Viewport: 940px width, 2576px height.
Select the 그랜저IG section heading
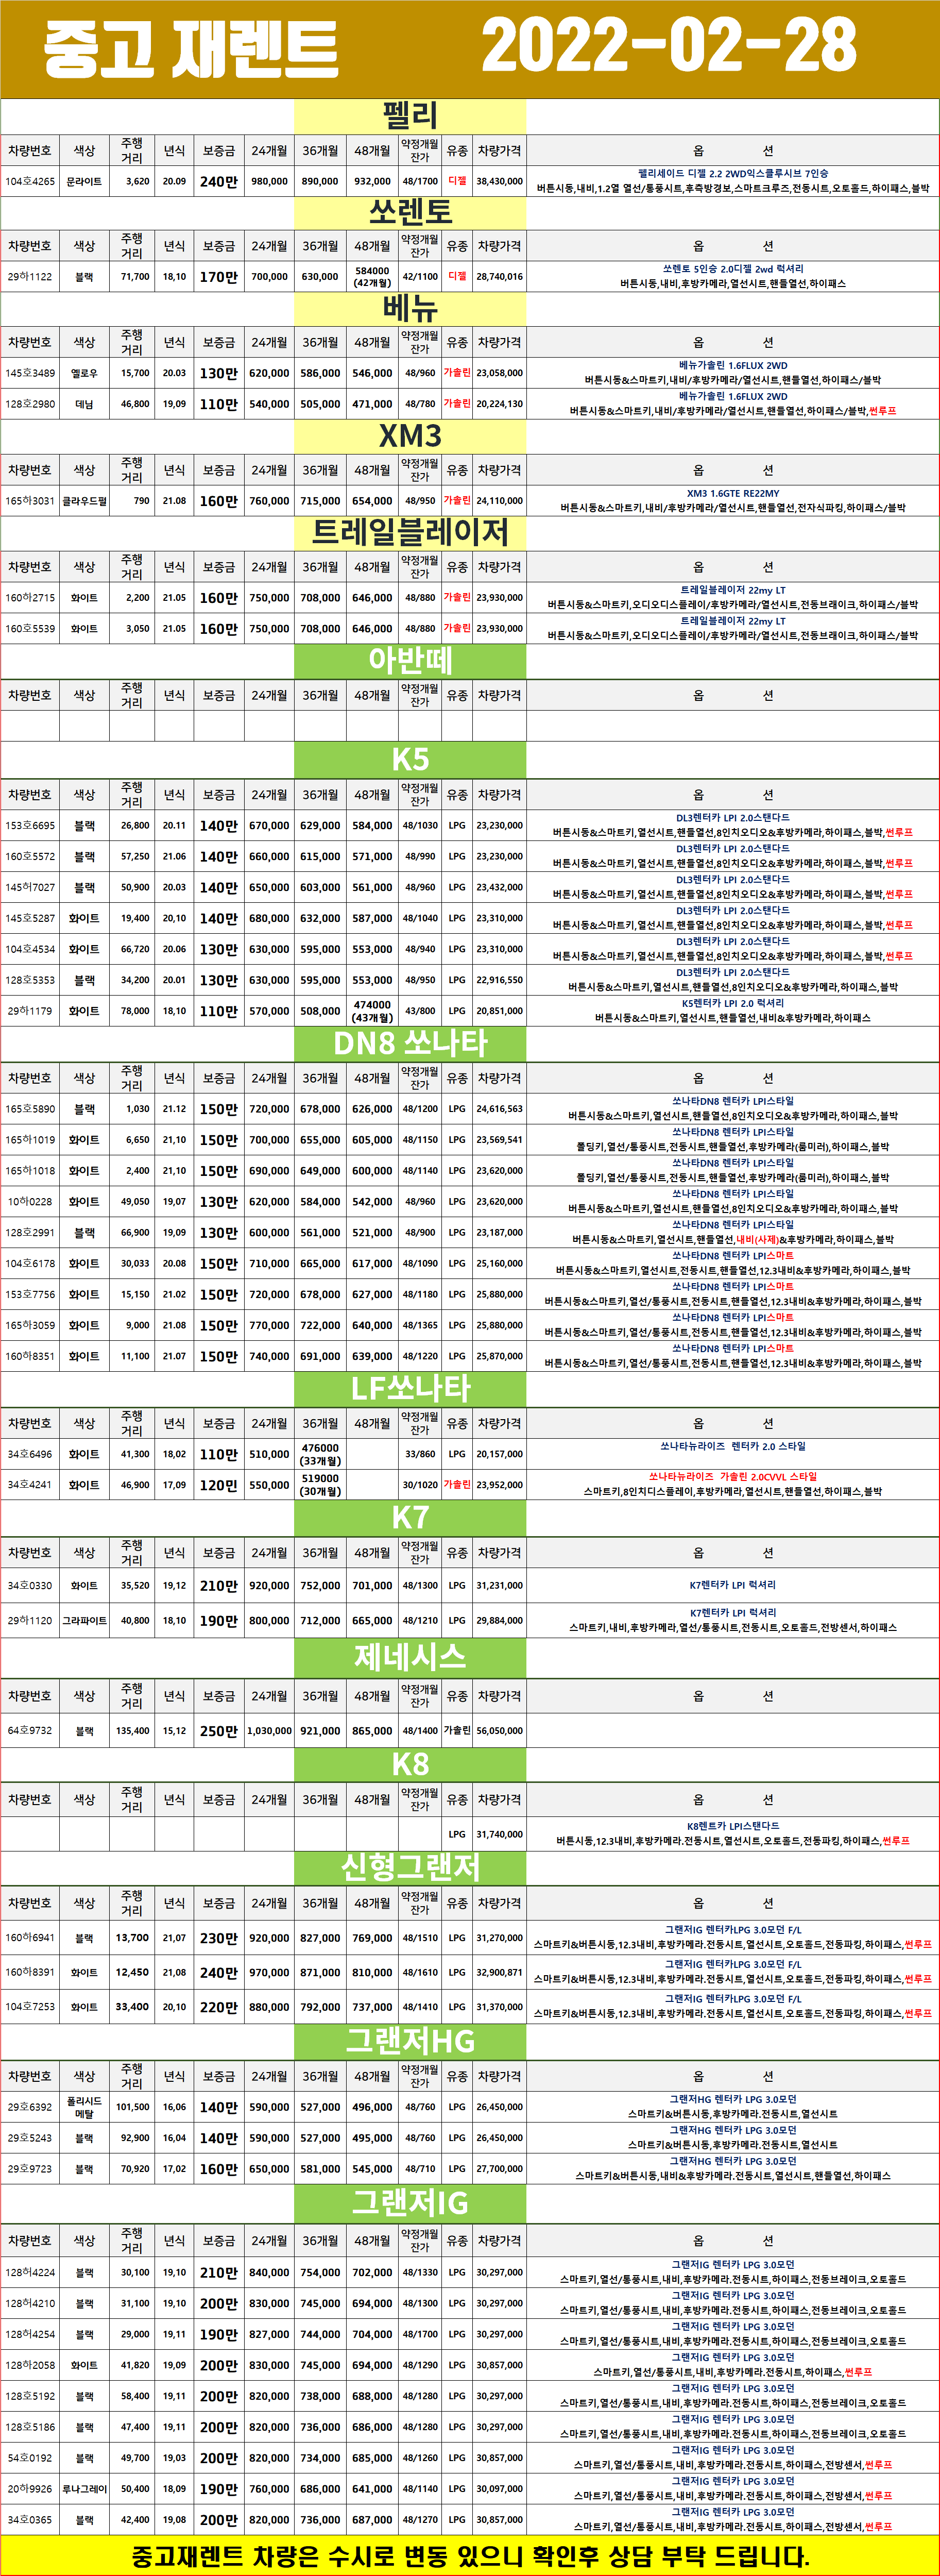pos(410,2204)
